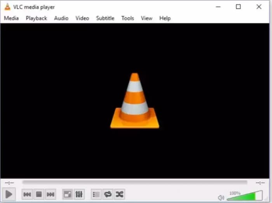Viewport: 272px width, 203px height.
Task: Toggle shuffle random playback
Action: pos(120,194)
